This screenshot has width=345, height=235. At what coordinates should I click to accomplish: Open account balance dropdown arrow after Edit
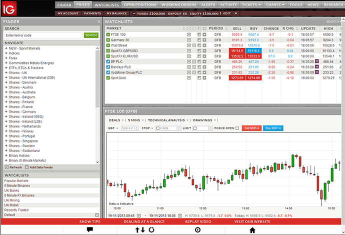pos(235,13)
